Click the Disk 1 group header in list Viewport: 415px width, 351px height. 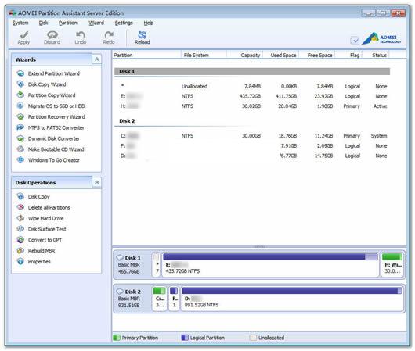point(252,71)
